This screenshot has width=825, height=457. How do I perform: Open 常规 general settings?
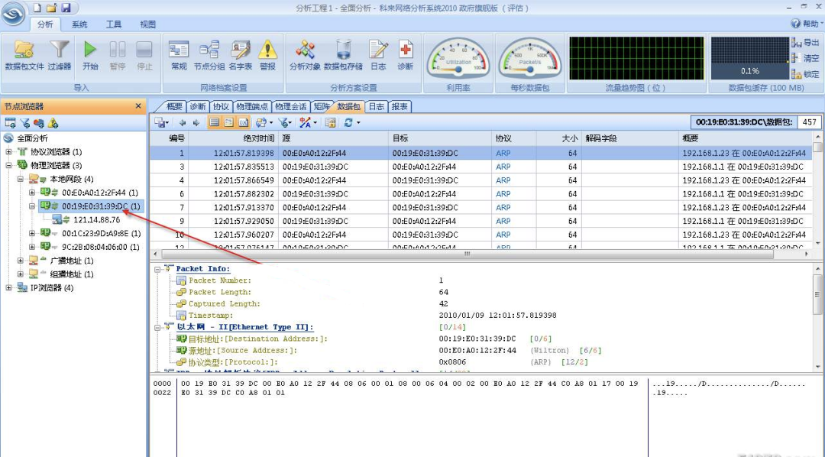point(179,55)
